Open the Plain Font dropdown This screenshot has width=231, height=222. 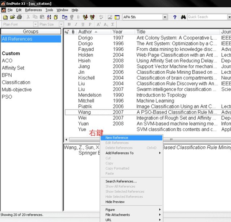[x=35, y=24]
